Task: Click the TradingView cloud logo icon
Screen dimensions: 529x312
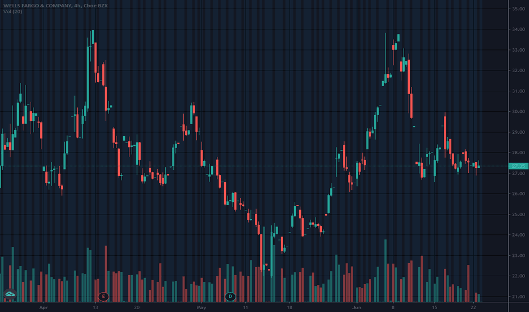Action: (x=10, y=294)
